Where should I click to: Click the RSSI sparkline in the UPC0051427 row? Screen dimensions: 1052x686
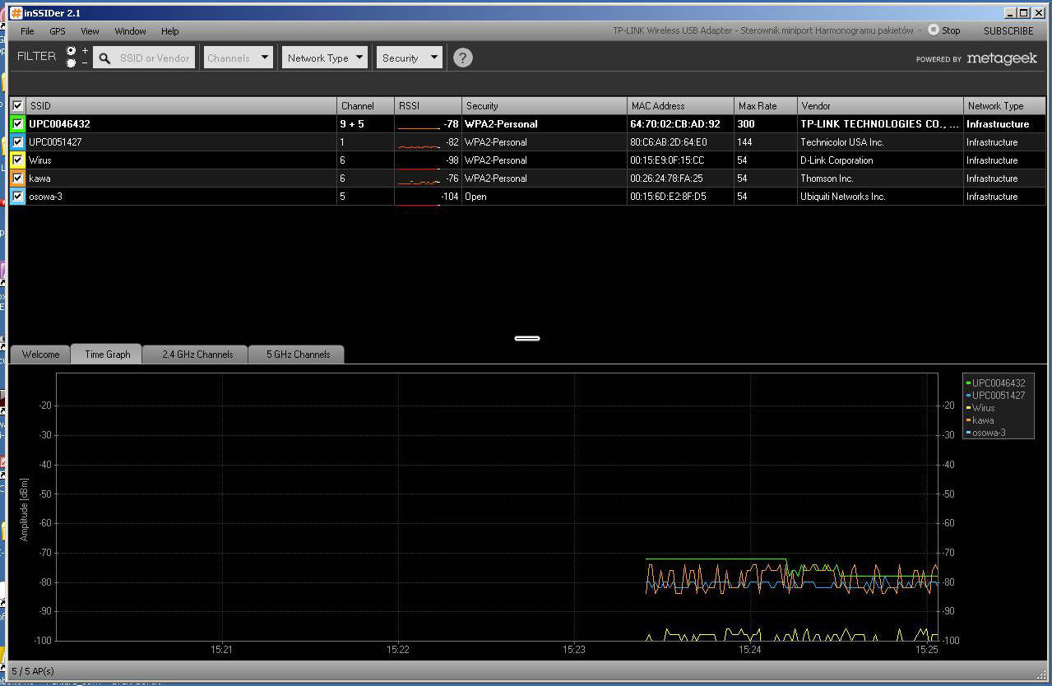(x=419, y=145)
